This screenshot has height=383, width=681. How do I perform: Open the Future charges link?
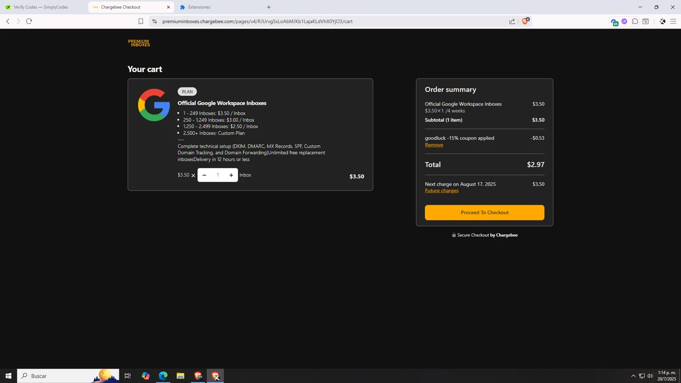click(442, 191)
